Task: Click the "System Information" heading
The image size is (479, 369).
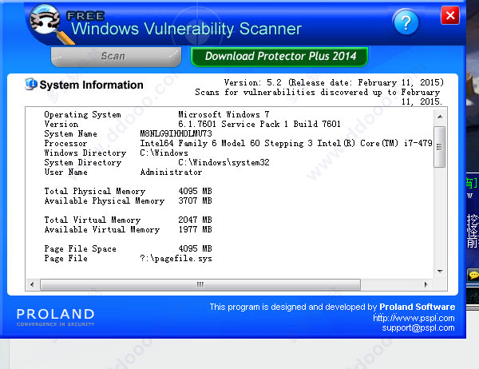Action: tap(91, 85)
